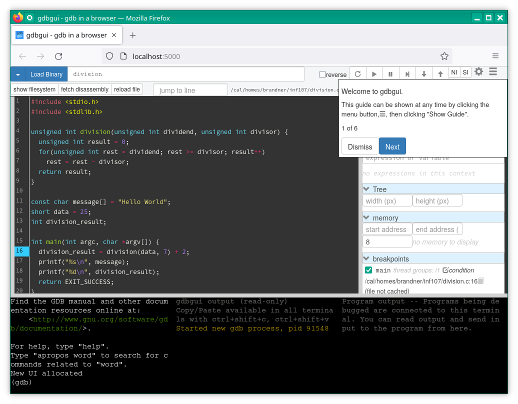Click line number 16 in gutter
Viewport: 518px width, 404px height.
click(19, 250)
